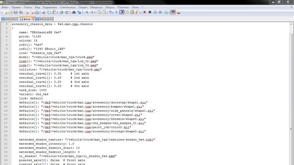Click the vertical scrollbar up arrow
This screenshot has width=294, height=165.
click(291, 24)
